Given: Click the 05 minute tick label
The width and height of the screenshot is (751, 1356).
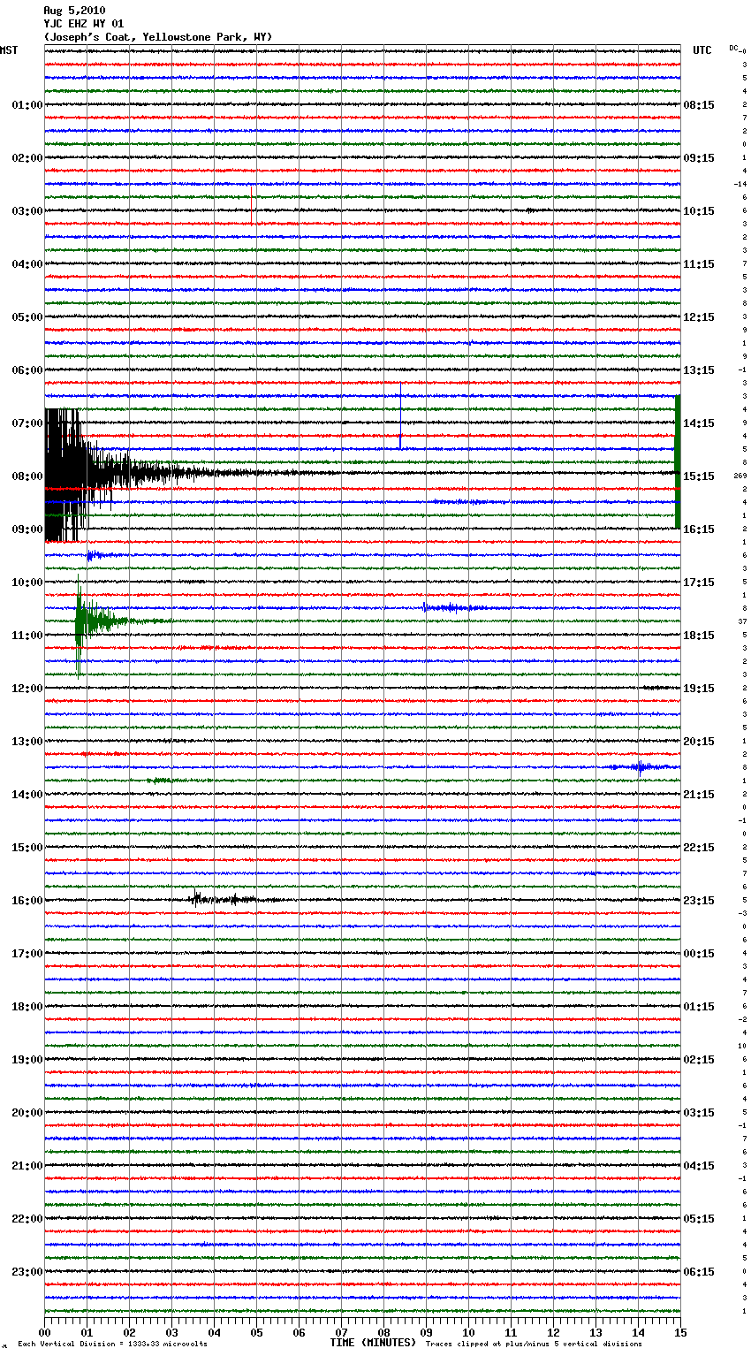Looking at the screenshot, I should 256,1332.
